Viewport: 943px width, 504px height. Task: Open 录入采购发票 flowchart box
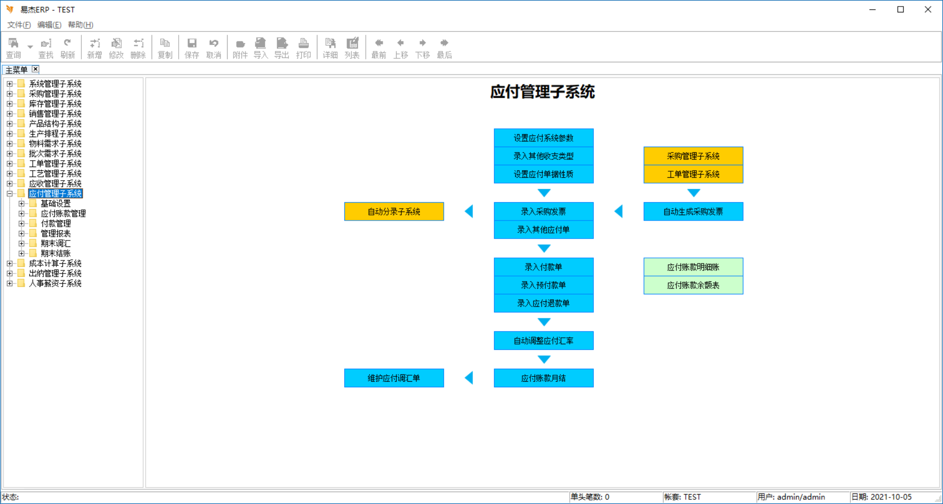pos(544,212)
